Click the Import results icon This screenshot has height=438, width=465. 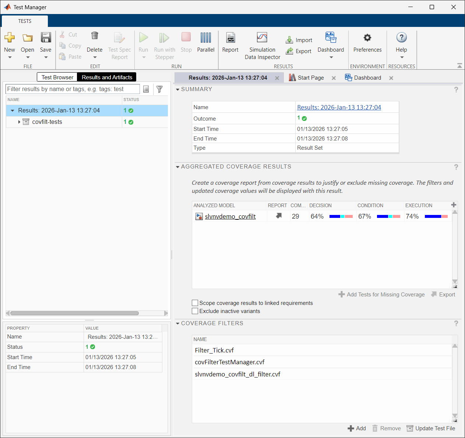290,40
